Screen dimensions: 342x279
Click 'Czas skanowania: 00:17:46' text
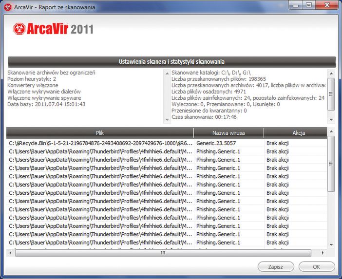(x=204, y=117)
